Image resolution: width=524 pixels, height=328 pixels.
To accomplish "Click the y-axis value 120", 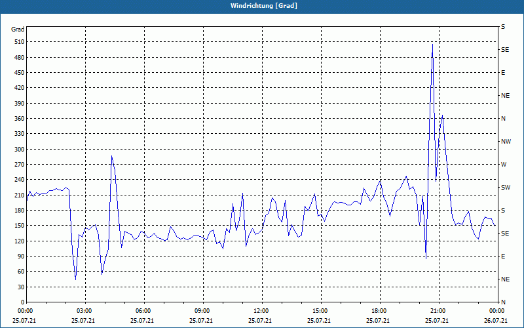I will (20, 241).
